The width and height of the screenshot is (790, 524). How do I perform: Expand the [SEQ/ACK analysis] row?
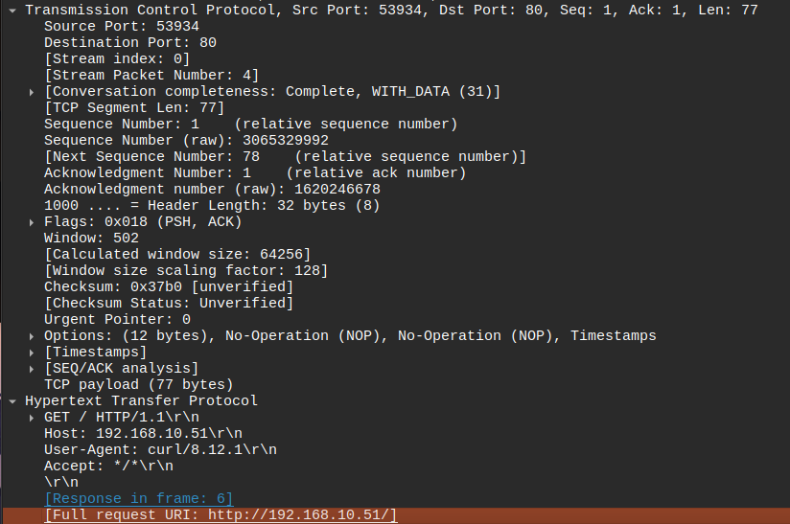33,369
